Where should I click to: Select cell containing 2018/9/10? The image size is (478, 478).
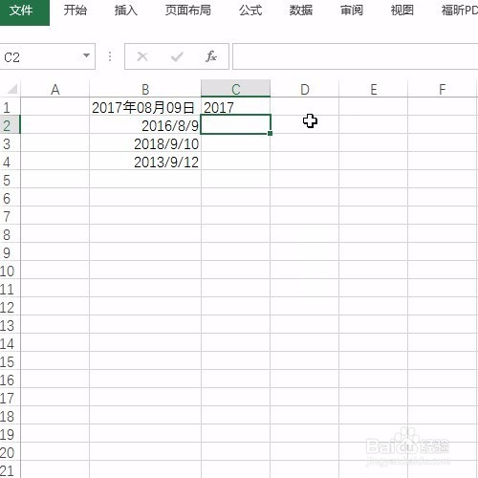click(145, 143)
